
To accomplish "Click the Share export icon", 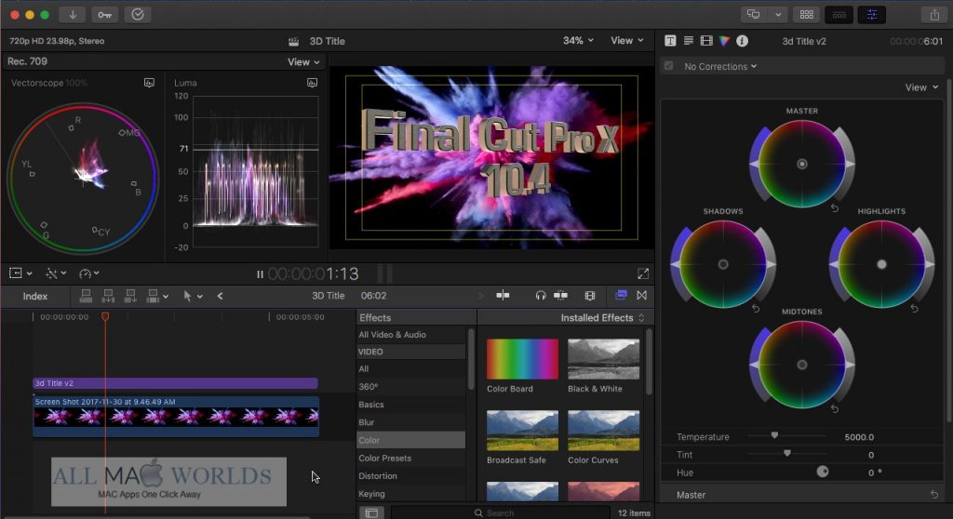I will click(934, 15).
